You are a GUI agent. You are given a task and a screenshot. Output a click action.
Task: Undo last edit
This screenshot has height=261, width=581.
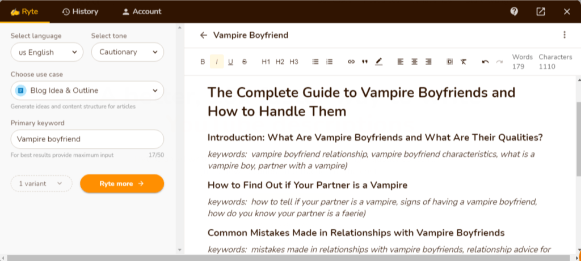click(x=486, y=62)
